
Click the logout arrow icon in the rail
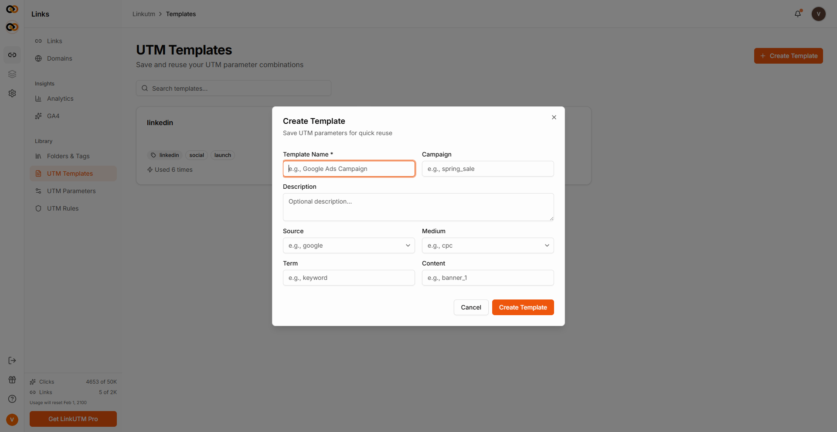[x=12, y=361]
